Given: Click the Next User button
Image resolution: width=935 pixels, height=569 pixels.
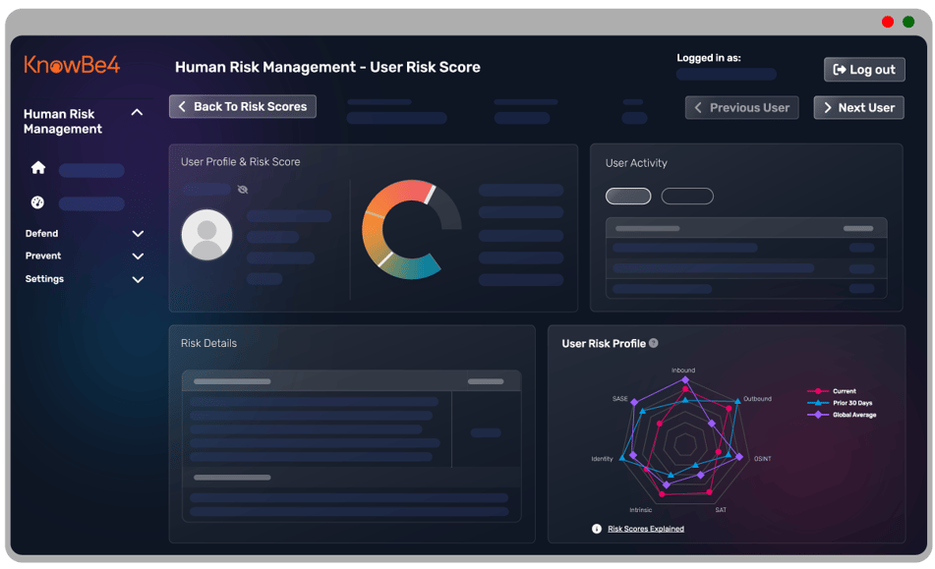Looking at the screenshot, I should (859, 107).
